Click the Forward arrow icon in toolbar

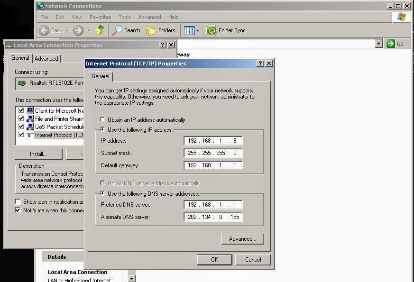[x=78, y=30]
